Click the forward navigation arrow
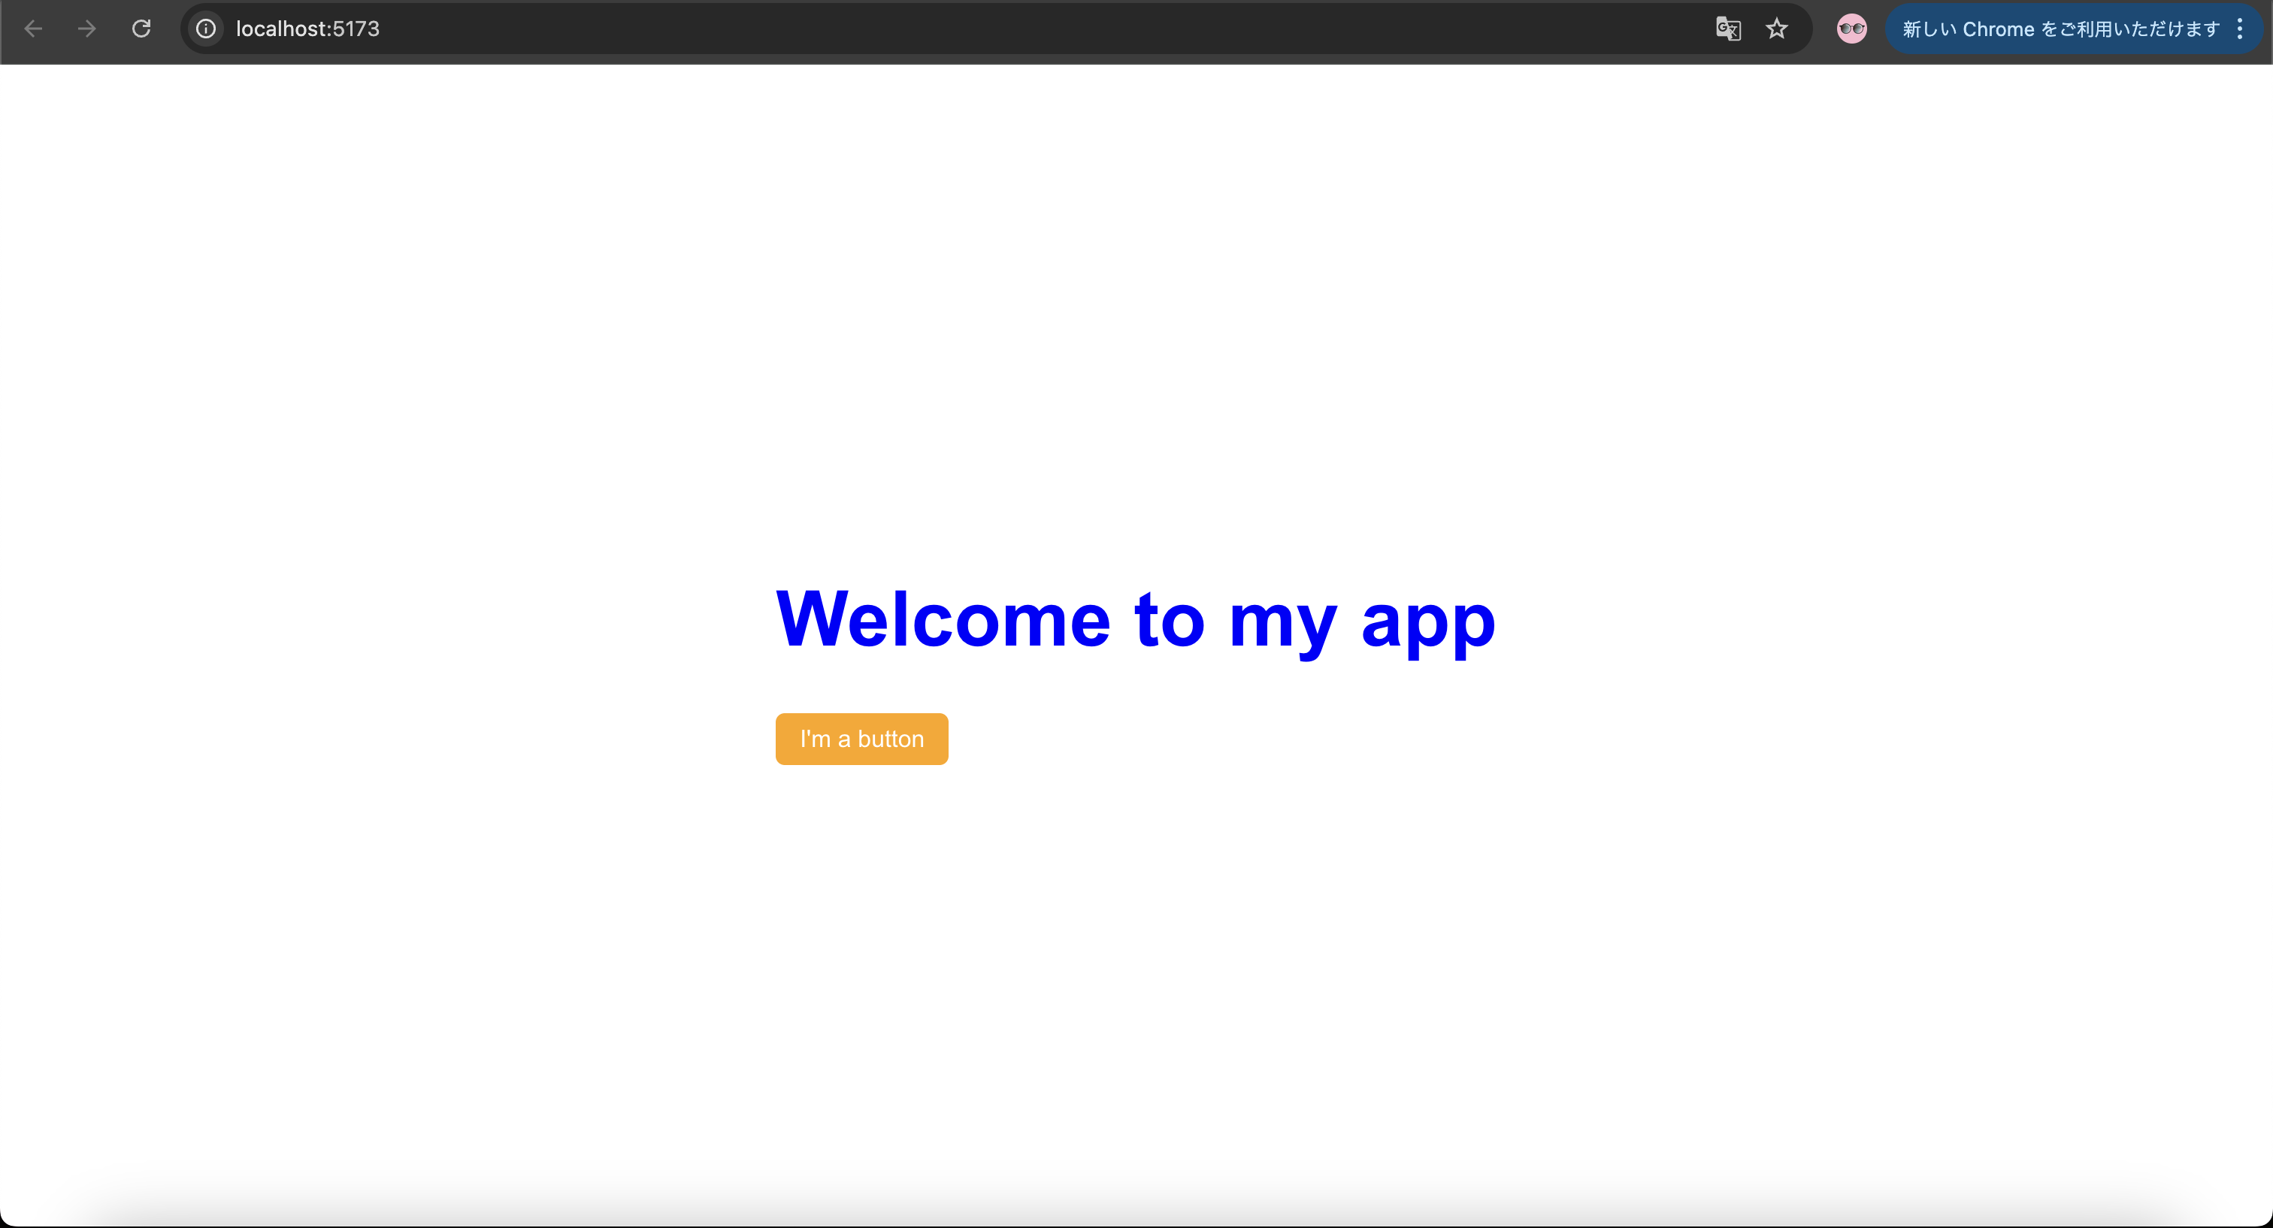Screen dimensions: 2273x1228 [86, 29]
